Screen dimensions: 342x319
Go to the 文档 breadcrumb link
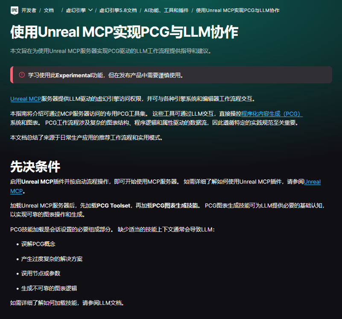49,10
